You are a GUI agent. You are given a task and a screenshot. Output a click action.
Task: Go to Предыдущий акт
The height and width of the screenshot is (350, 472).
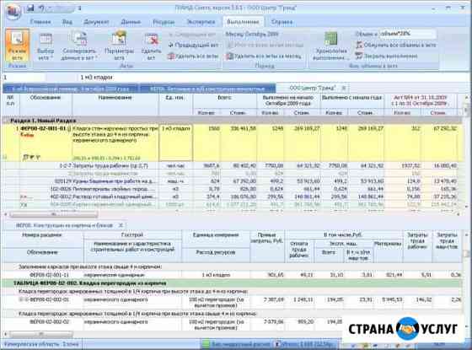point(193,46)
